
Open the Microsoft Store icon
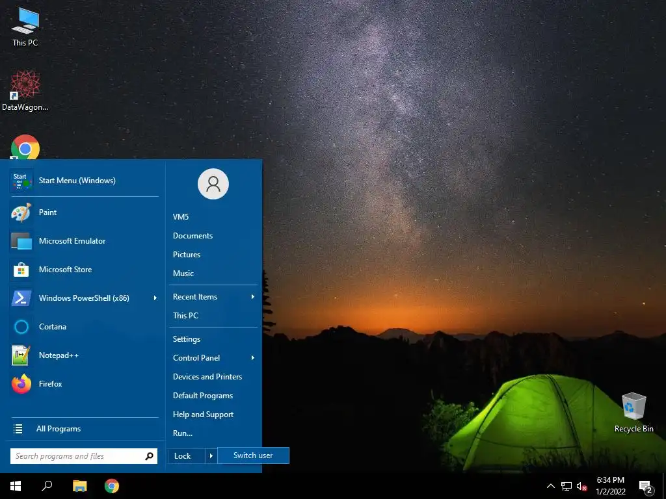[x=21, y=270]
